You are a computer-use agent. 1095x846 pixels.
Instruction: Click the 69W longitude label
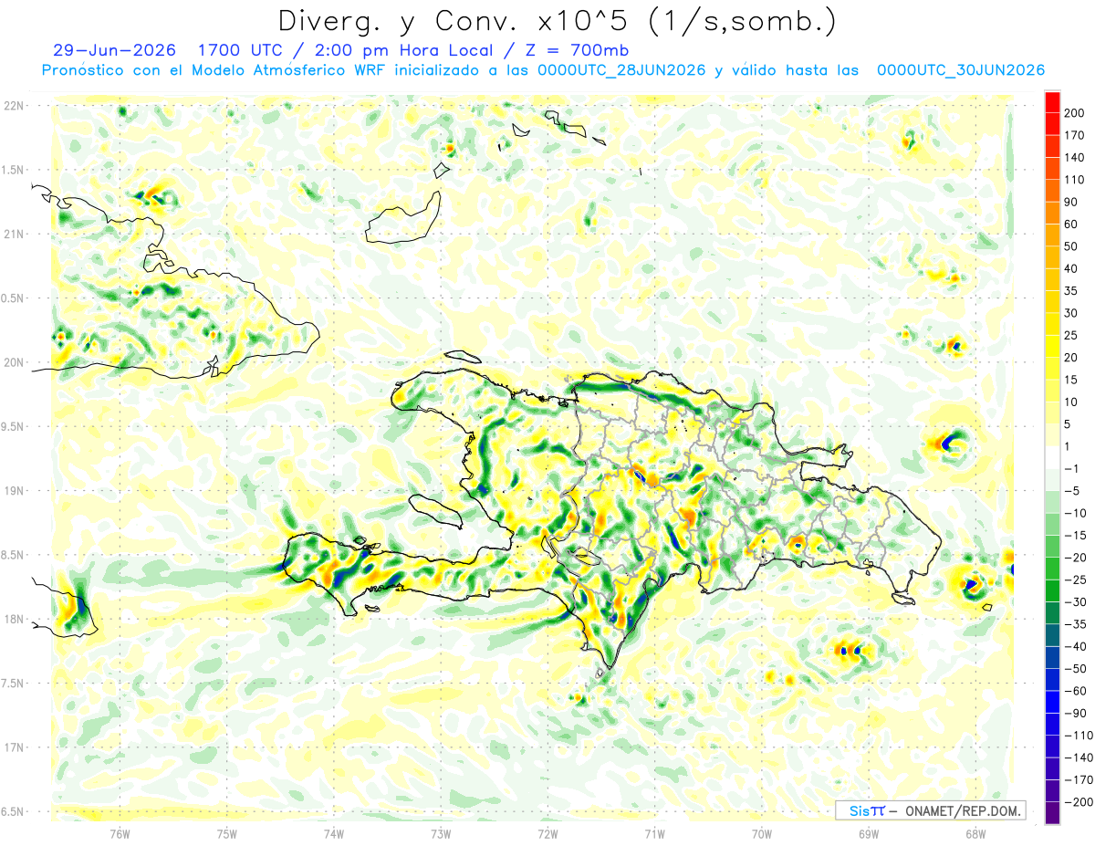(869, 832)
